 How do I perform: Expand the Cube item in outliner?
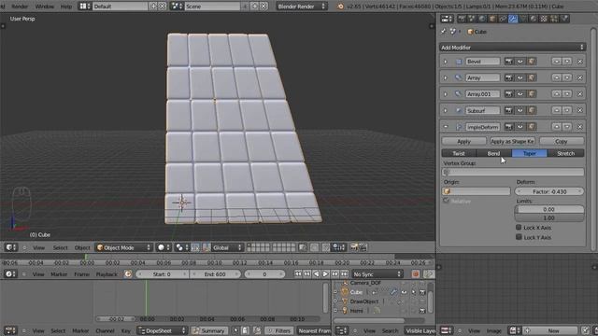click(x=335, y=292)
